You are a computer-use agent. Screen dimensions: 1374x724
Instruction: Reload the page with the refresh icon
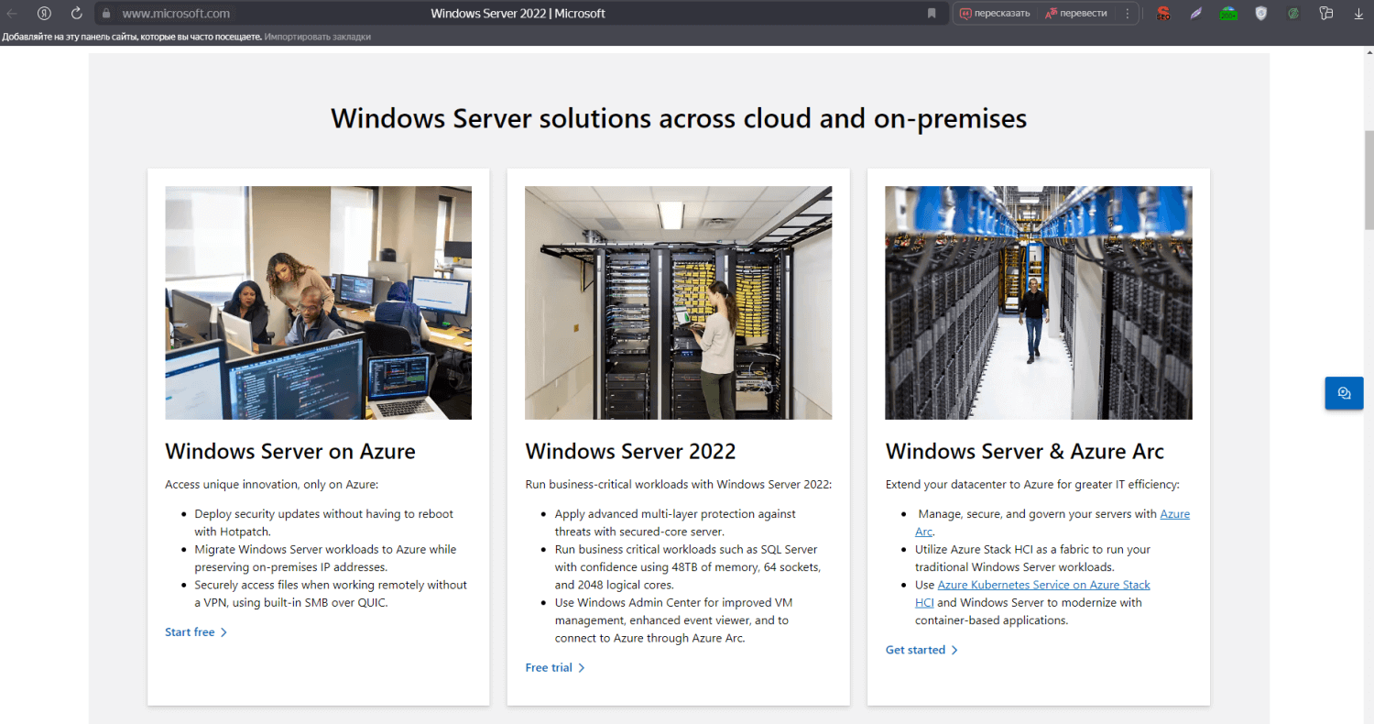click(76, 14)
